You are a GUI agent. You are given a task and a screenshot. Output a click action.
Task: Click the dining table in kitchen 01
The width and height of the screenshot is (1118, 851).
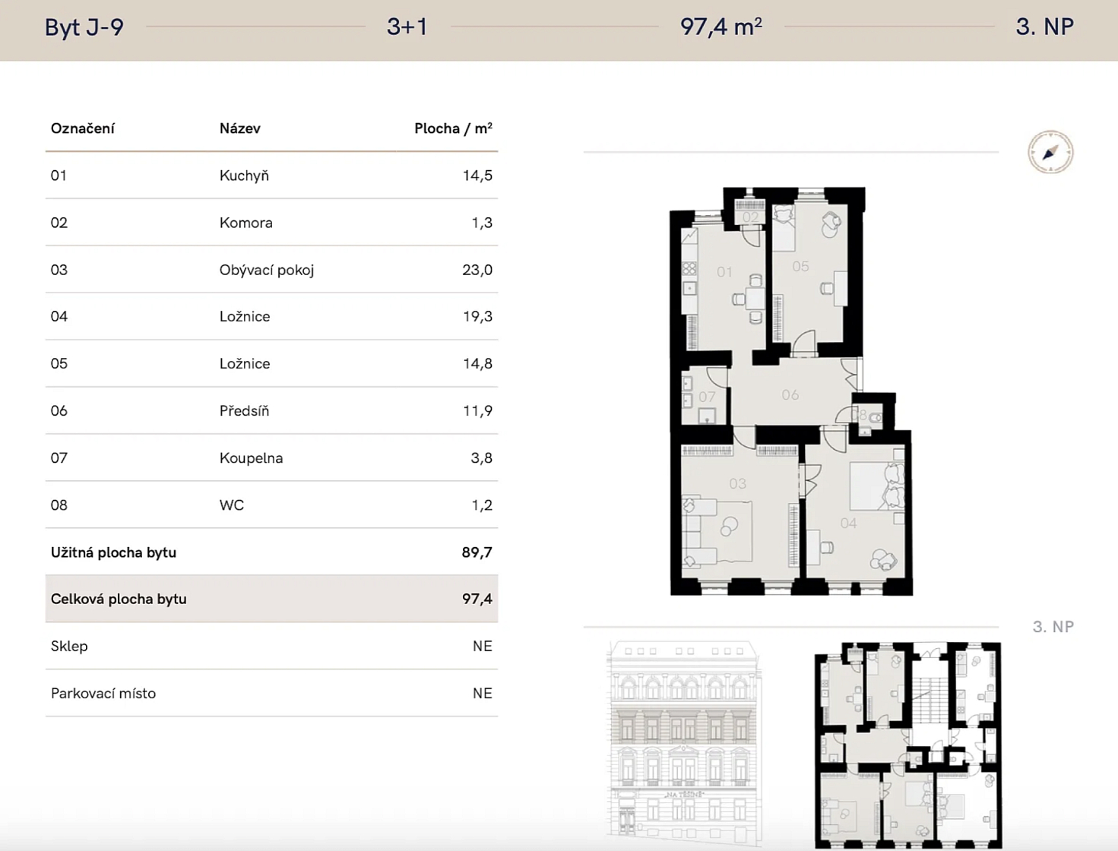coord(755,299)
